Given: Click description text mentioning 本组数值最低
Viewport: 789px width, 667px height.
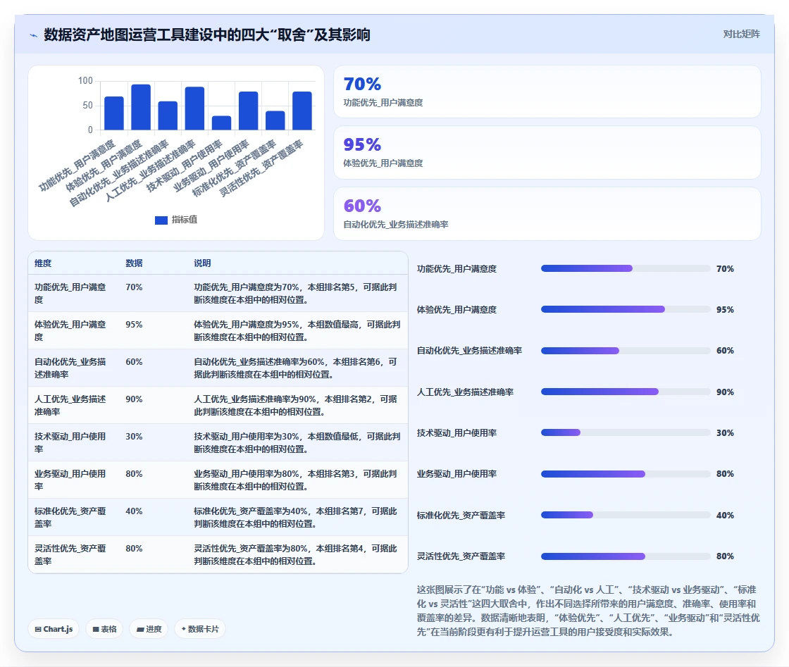Looking at the screenshot, I should 297,442.
